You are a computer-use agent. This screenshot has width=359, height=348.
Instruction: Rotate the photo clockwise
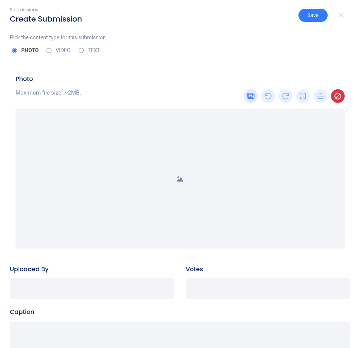pos(286,96)
